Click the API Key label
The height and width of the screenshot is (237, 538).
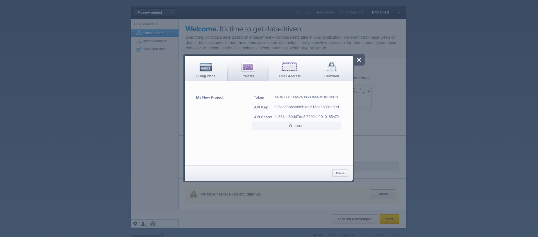(x=261, y=107)
